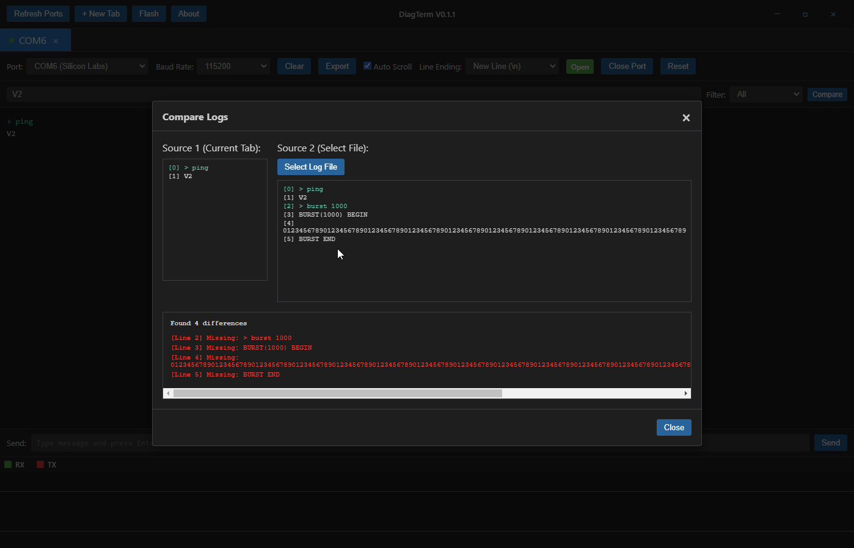Click the Send message input field

tap(92, 443)
